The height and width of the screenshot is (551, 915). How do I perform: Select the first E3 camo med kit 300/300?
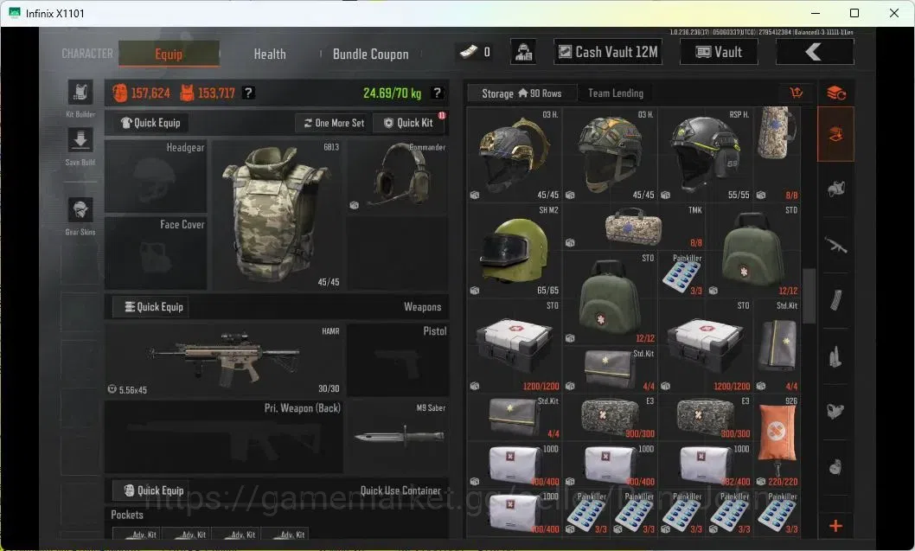pyautogui.click(x=610, y=417)
